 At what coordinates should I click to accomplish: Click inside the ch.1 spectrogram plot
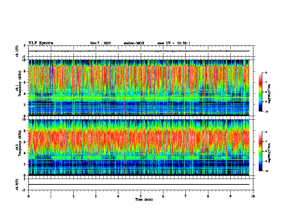(139, 88)
